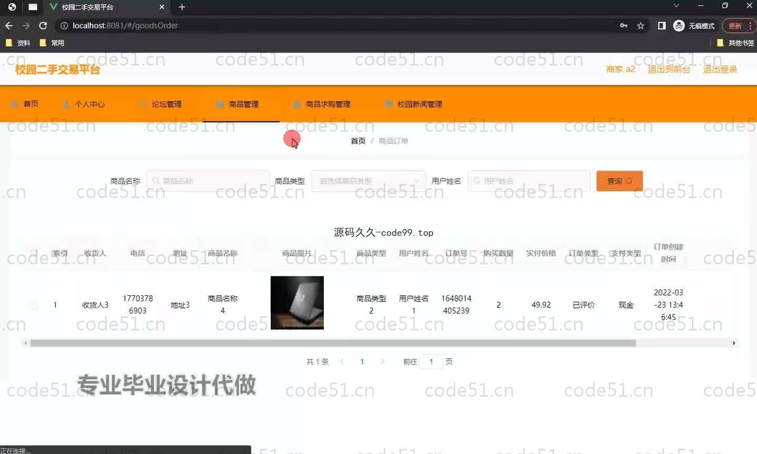Open the tab search chevron
This screenshot has width=757, height=454.
coord(677,6)
